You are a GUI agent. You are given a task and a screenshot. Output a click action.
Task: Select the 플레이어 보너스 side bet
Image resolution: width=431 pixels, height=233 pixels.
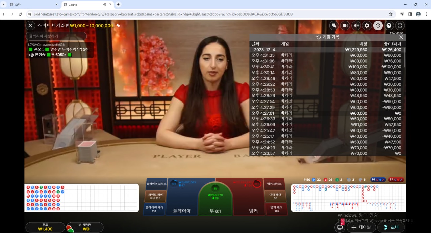(156, 184)
